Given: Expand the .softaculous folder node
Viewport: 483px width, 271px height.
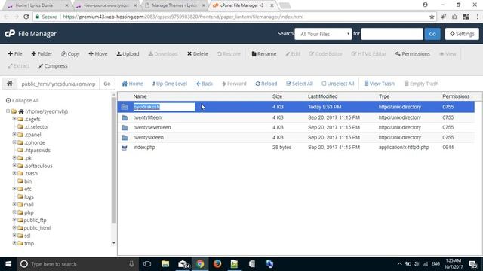Looking at the screenshot, I should coord(14,166).
